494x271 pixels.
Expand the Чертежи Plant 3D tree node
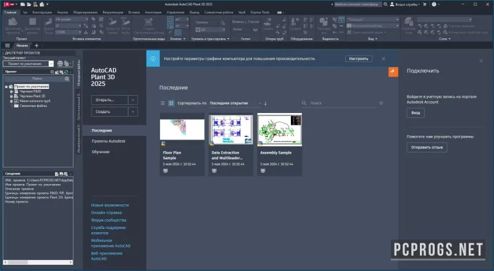pyautogui.click(x=11, y=96)
